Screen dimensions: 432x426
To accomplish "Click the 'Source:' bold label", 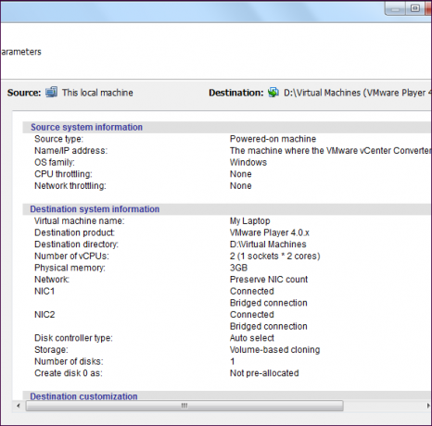I will pyautogui.click(x=24, y=93).
